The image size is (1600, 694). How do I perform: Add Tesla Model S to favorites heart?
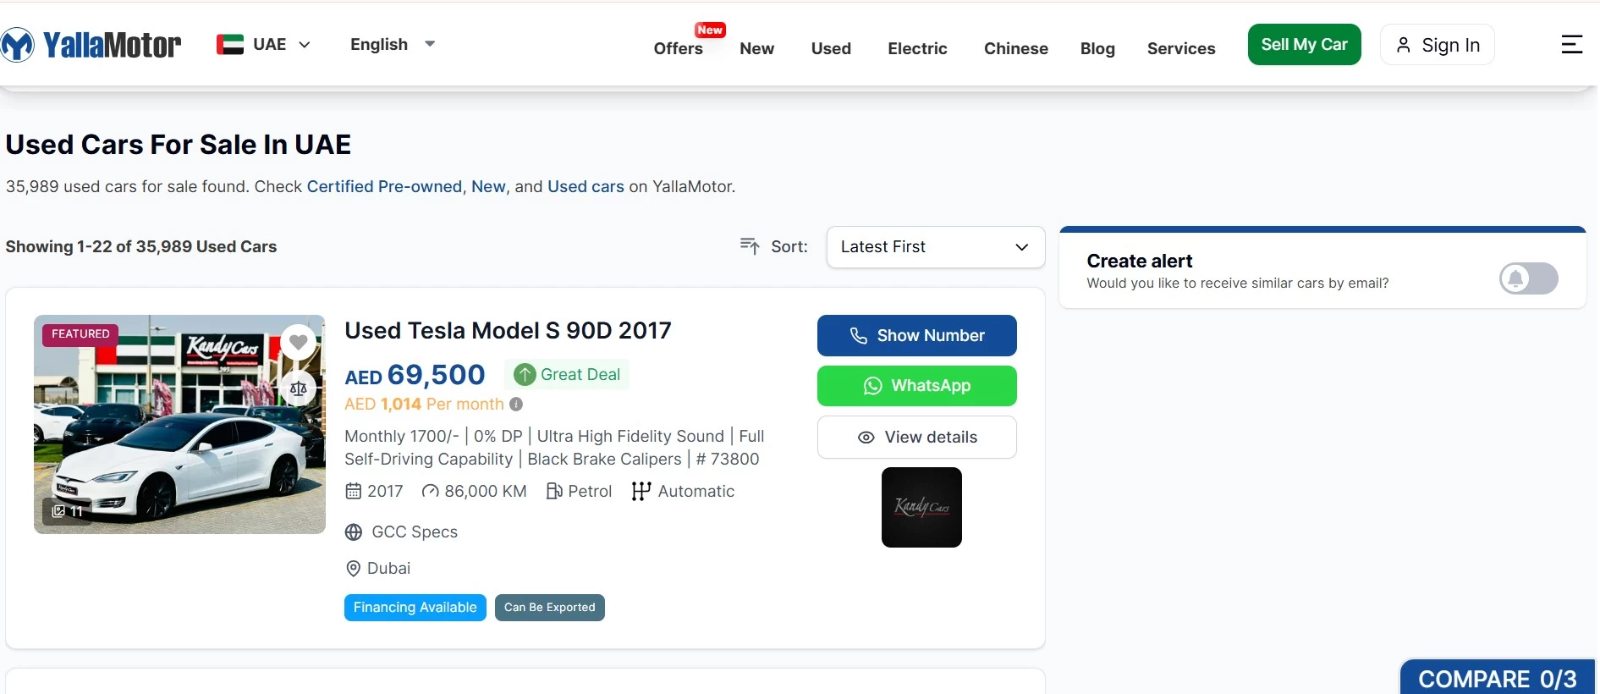298,342
